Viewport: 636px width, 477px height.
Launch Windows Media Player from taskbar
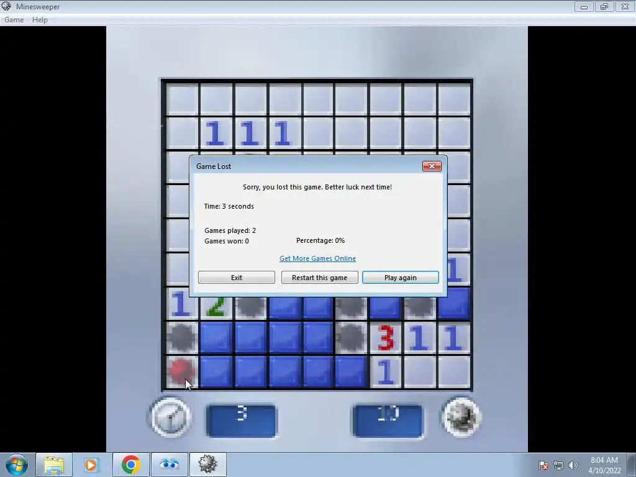coord(92,465)
